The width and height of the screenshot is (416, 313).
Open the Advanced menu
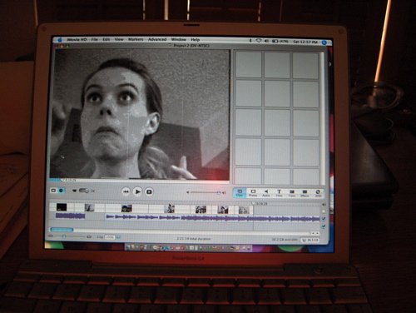tap(157, 39)
